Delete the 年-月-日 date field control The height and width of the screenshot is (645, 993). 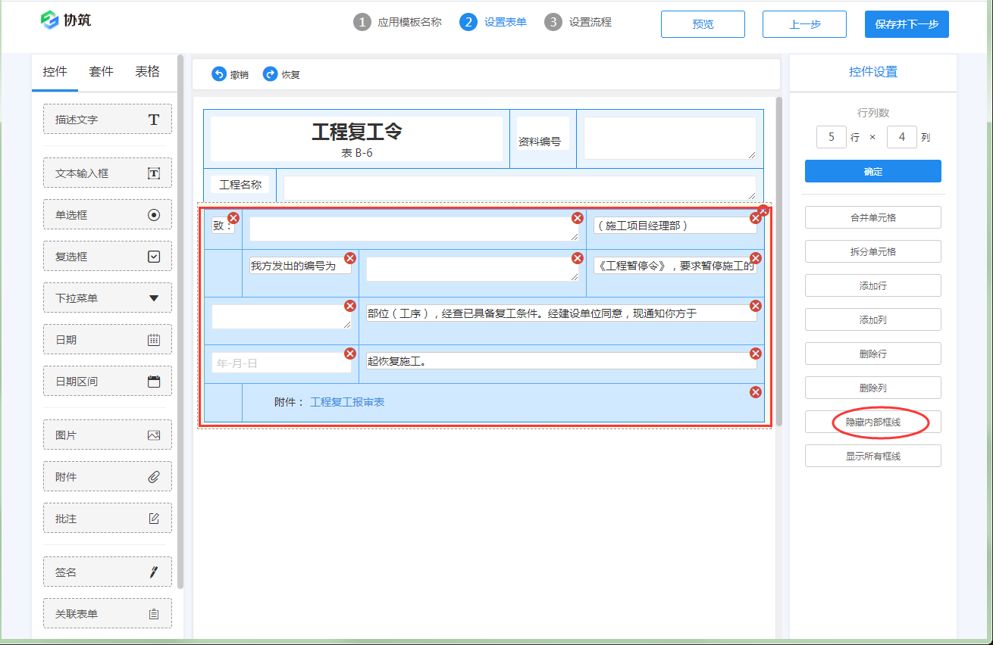350,354
